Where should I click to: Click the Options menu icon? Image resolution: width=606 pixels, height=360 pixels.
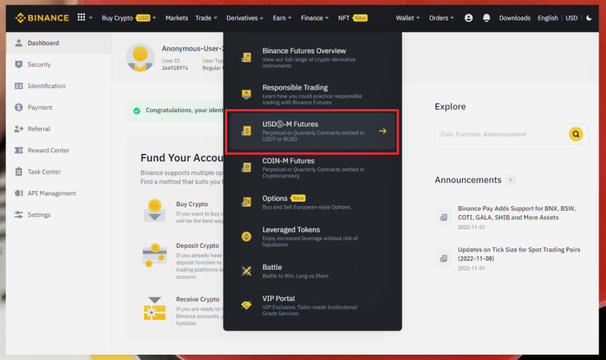pos(246,202)
